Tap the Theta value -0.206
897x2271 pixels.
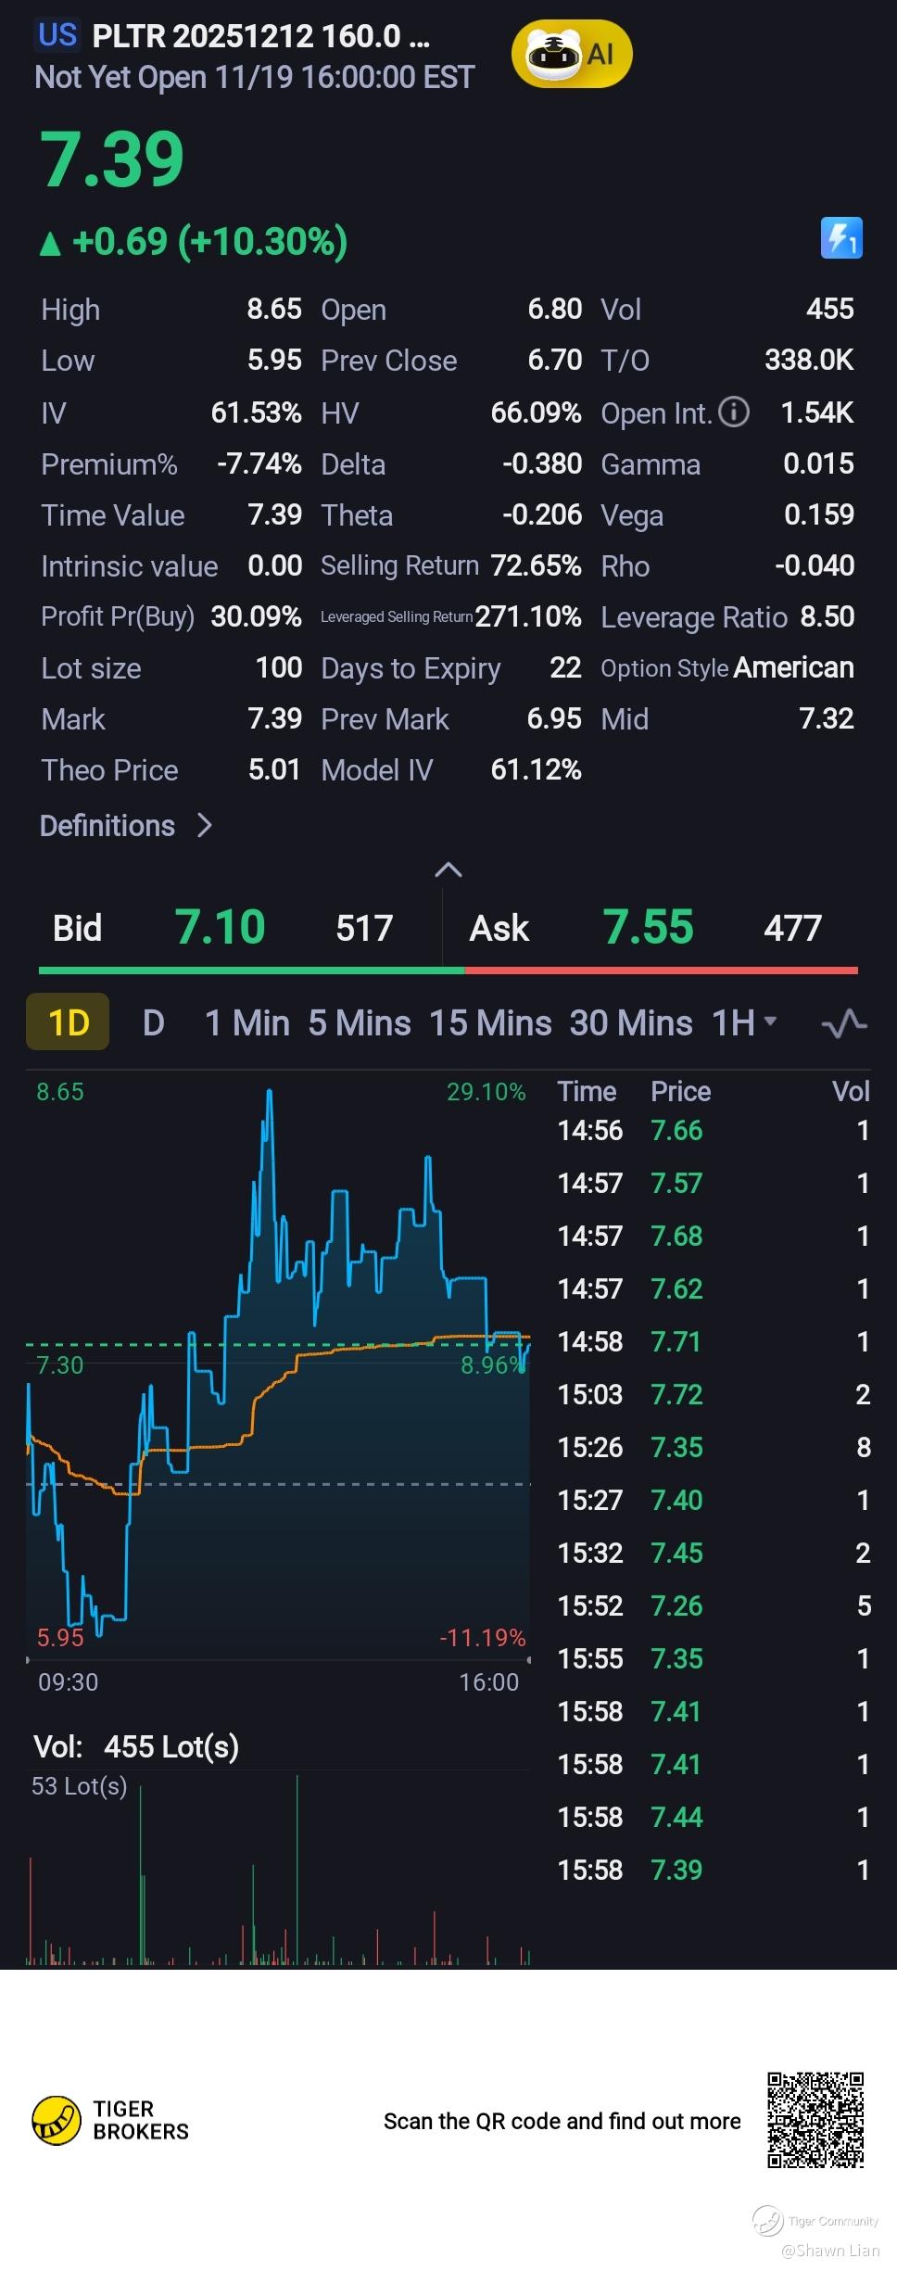coord(542,514)
